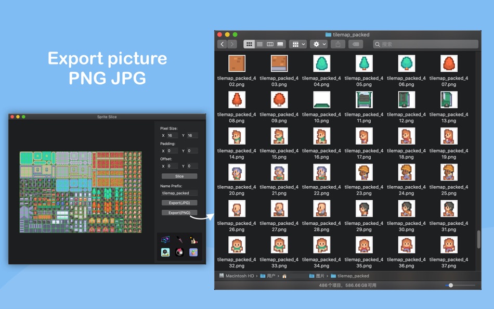Select the green machine icon tilemap_packed_411.png
The image size is (494, 309).
click(x=364, y=99)
